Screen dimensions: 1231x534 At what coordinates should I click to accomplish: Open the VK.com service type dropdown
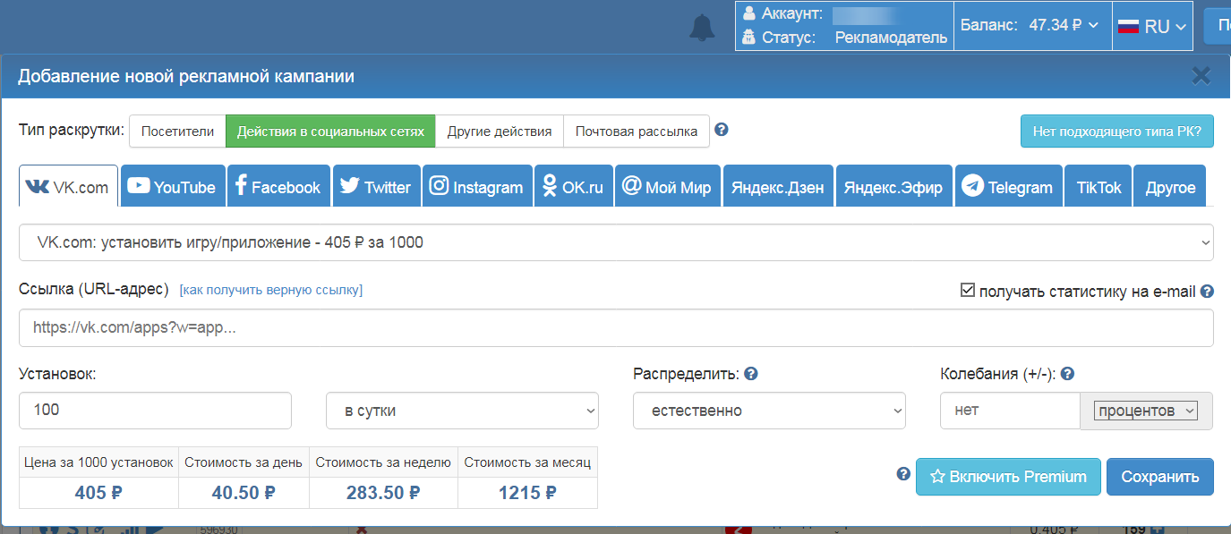[x=616, y=242]
